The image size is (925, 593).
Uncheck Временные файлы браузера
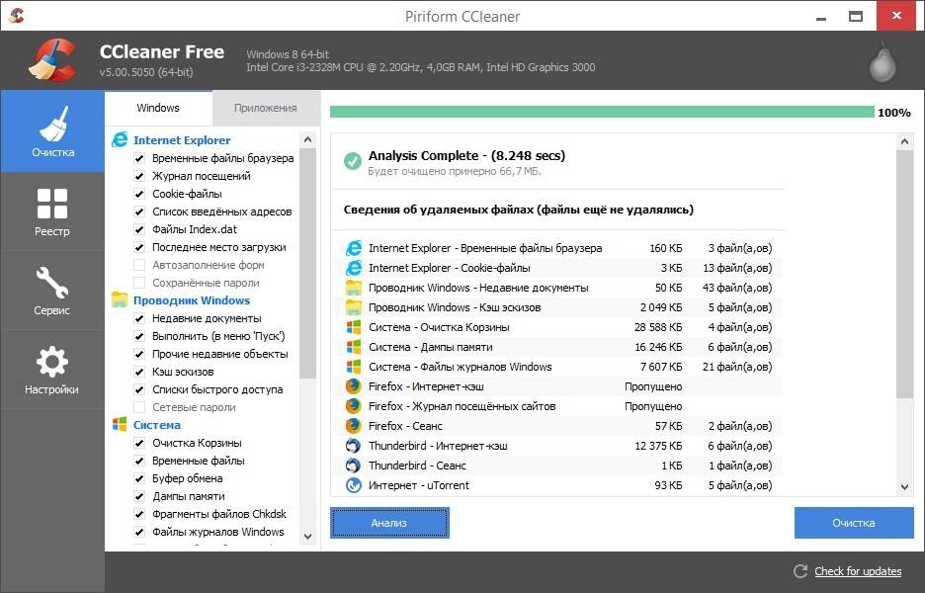point(139,158)
